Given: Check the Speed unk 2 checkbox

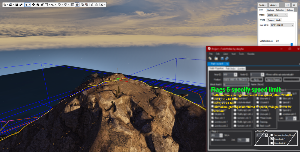Looking at the screenshot, I should (271, 143).
